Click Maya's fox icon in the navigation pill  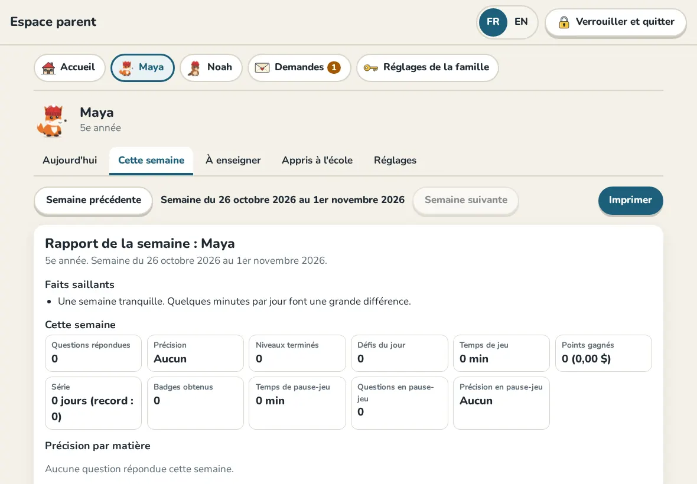126,68
